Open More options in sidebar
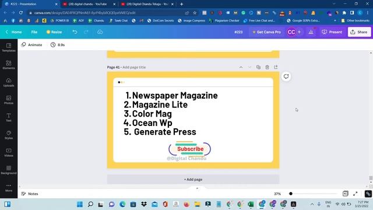 click(9, 187)
